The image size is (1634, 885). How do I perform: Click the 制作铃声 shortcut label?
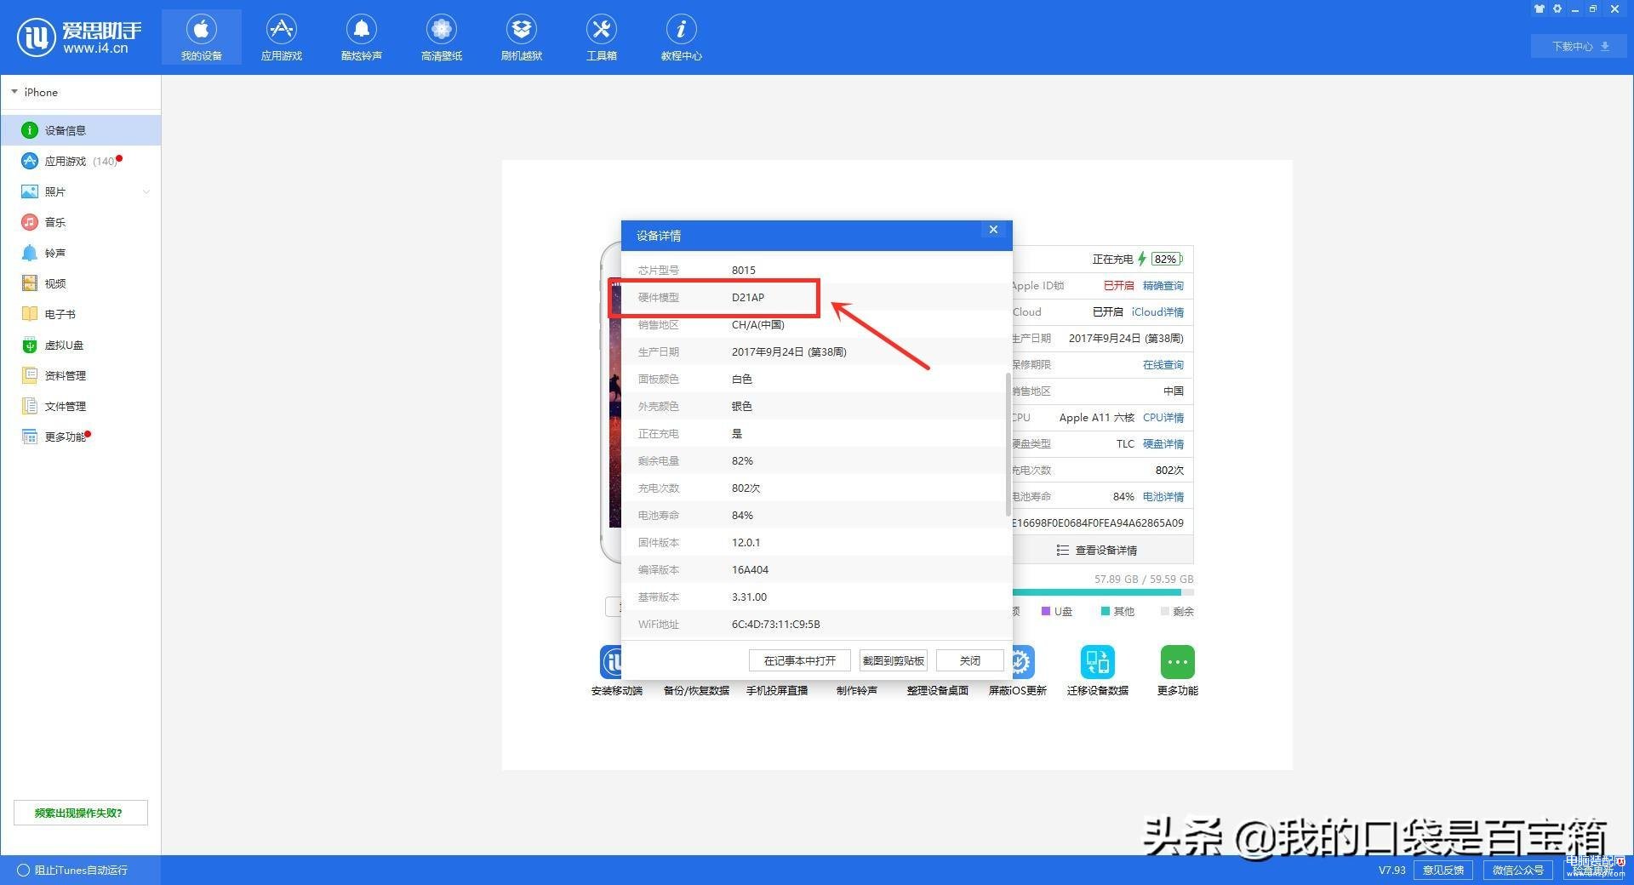[x=856, y=690]
